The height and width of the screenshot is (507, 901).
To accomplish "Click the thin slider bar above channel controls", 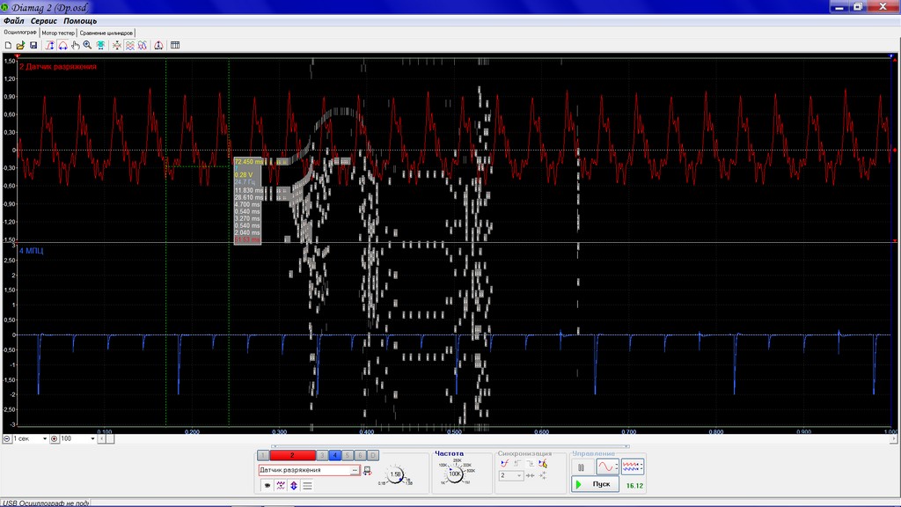I will [x=450, y=446].
